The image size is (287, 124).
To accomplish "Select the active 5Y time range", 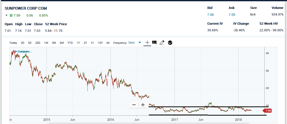I will point(92,43).
